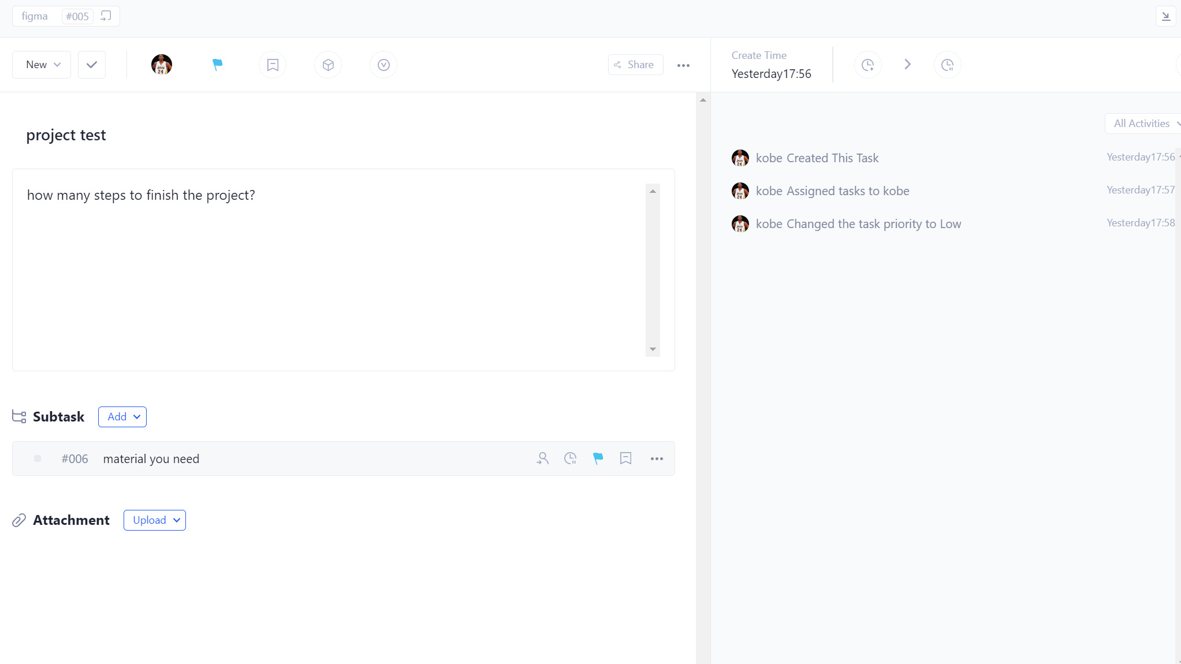This screenshot has height=664, width=1181.
Task: Open the Attachment Upload dropdown
Action: click(x=155, y=520)
